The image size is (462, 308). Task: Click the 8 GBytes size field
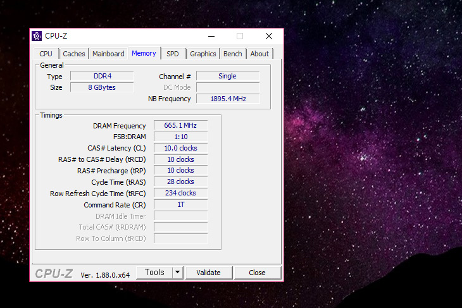103,87
